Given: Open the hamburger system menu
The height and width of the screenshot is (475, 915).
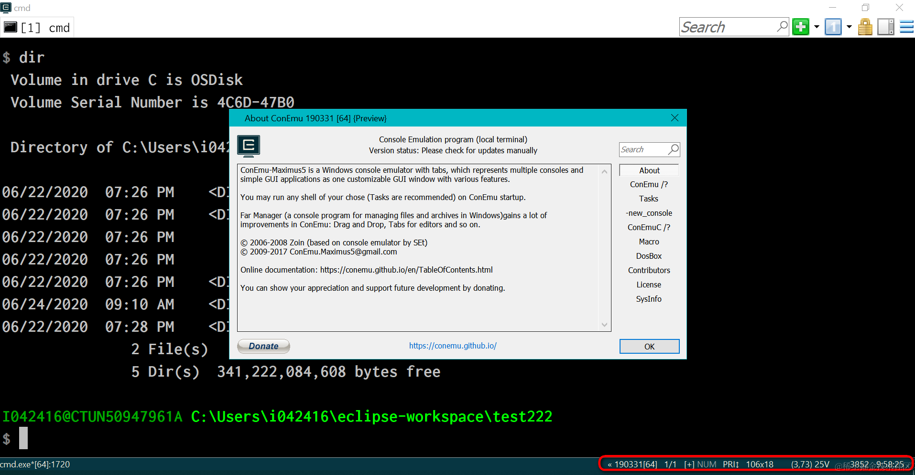Looking at the screenshot, I should point(907,27).
